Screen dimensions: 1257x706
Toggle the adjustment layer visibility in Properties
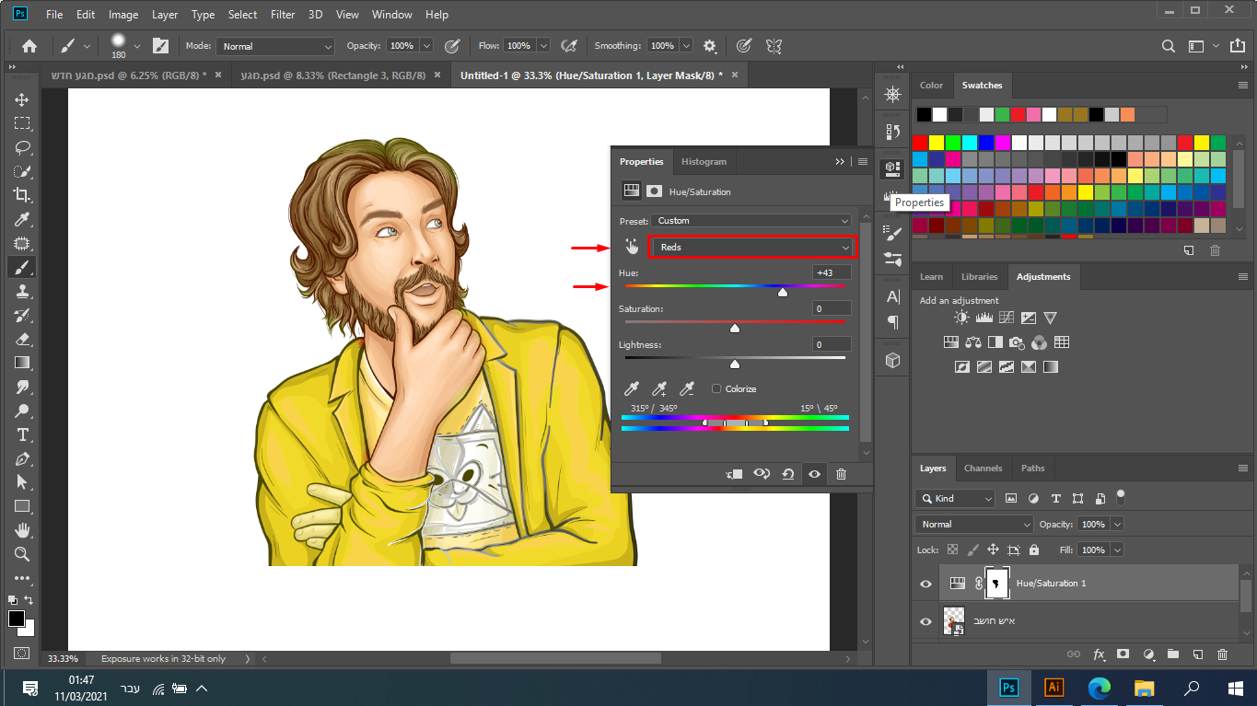[x=814, y=474]
